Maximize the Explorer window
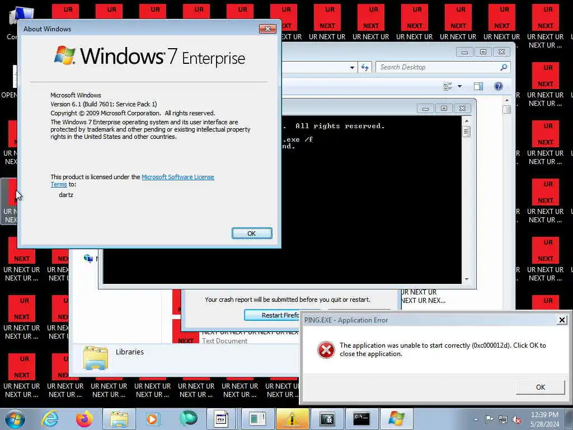 483,52
